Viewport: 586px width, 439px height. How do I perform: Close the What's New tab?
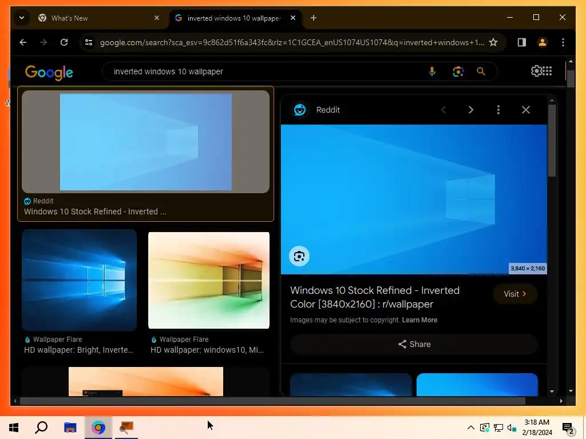click(x=157, y=18)
